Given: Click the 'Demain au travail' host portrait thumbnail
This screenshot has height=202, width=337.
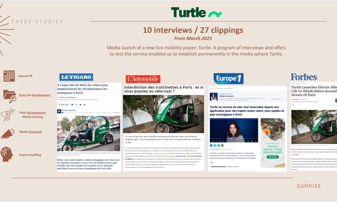Looking at the screenshot, I should tap(214, 97).
